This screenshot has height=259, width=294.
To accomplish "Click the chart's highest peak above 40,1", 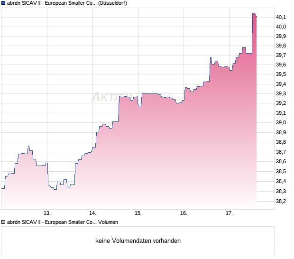I will click(x=254, y=13).
